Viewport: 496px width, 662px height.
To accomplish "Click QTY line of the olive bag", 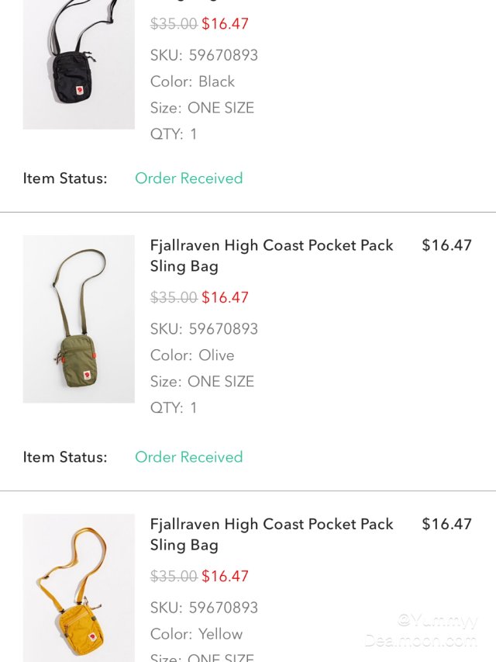I will click(174, 407).
